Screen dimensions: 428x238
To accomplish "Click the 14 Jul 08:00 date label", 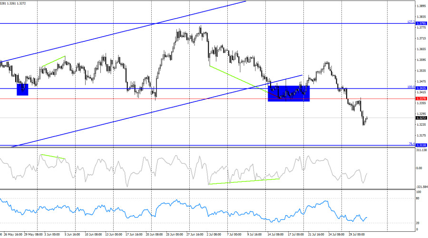I will (275, 235).
